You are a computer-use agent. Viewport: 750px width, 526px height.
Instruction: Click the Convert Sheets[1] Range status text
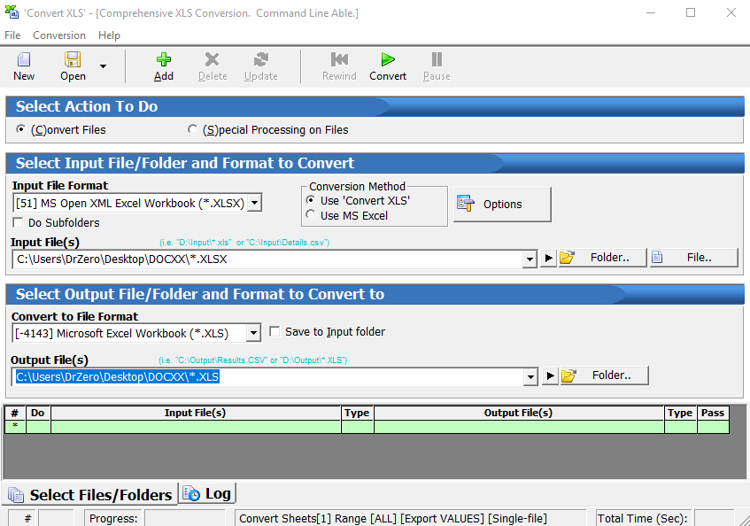[x=392, y=518]
